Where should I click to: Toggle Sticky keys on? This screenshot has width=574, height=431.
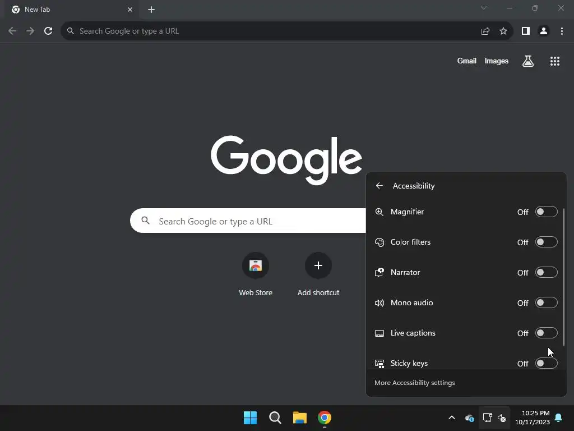546,363
